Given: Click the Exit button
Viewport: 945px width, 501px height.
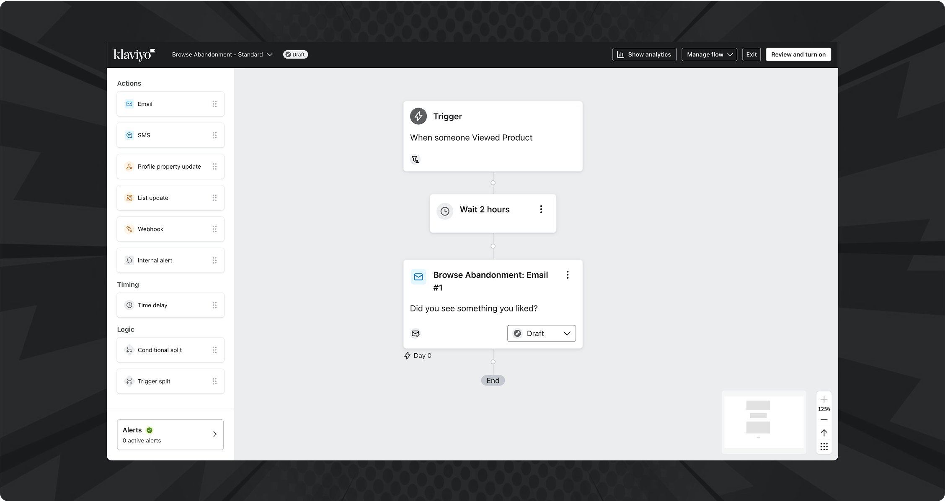Looking at the screenshot, I should 751,54.
